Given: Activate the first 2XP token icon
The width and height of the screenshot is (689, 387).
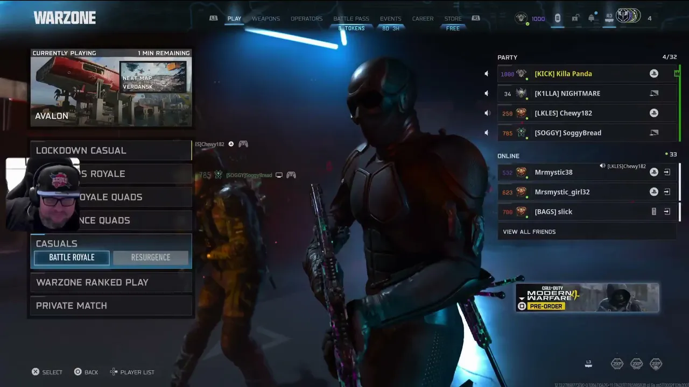Looking at the screenshot, I should 617,364.
